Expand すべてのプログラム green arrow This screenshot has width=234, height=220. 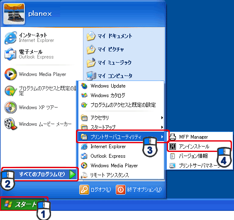coord(72,174)
